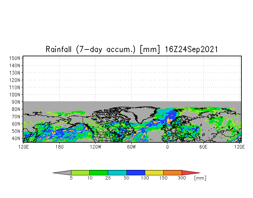This screenshot has width=253, height=198.
Task: Click the yellow 100-150 mm swatch
Action: click(154, 173)
